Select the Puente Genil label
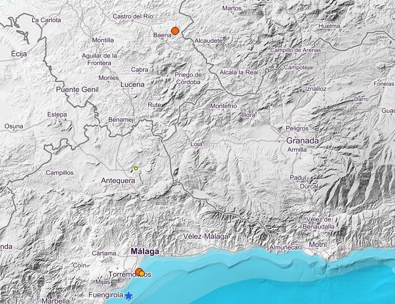395x304 pixels. tap(77, 89)
